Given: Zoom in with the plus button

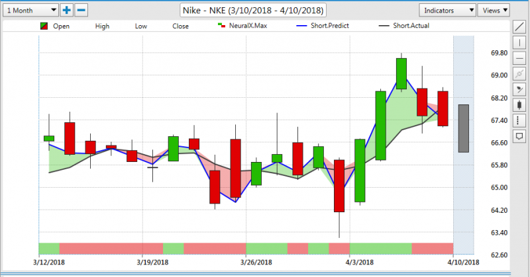Looking at the screenshot, I should pos(67,10).
